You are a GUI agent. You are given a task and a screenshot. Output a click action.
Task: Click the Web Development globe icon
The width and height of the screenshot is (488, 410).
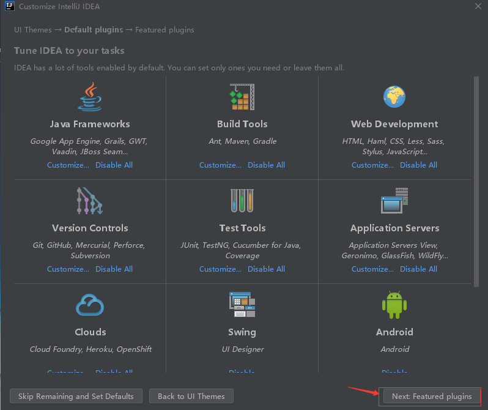[394, 97]
